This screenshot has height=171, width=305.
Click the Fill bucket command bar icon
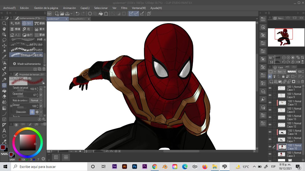tap(101, 13)
